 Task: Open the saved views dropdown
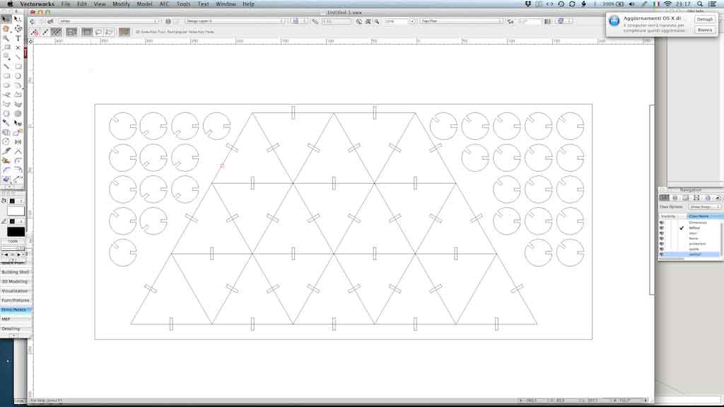[298, 21]
